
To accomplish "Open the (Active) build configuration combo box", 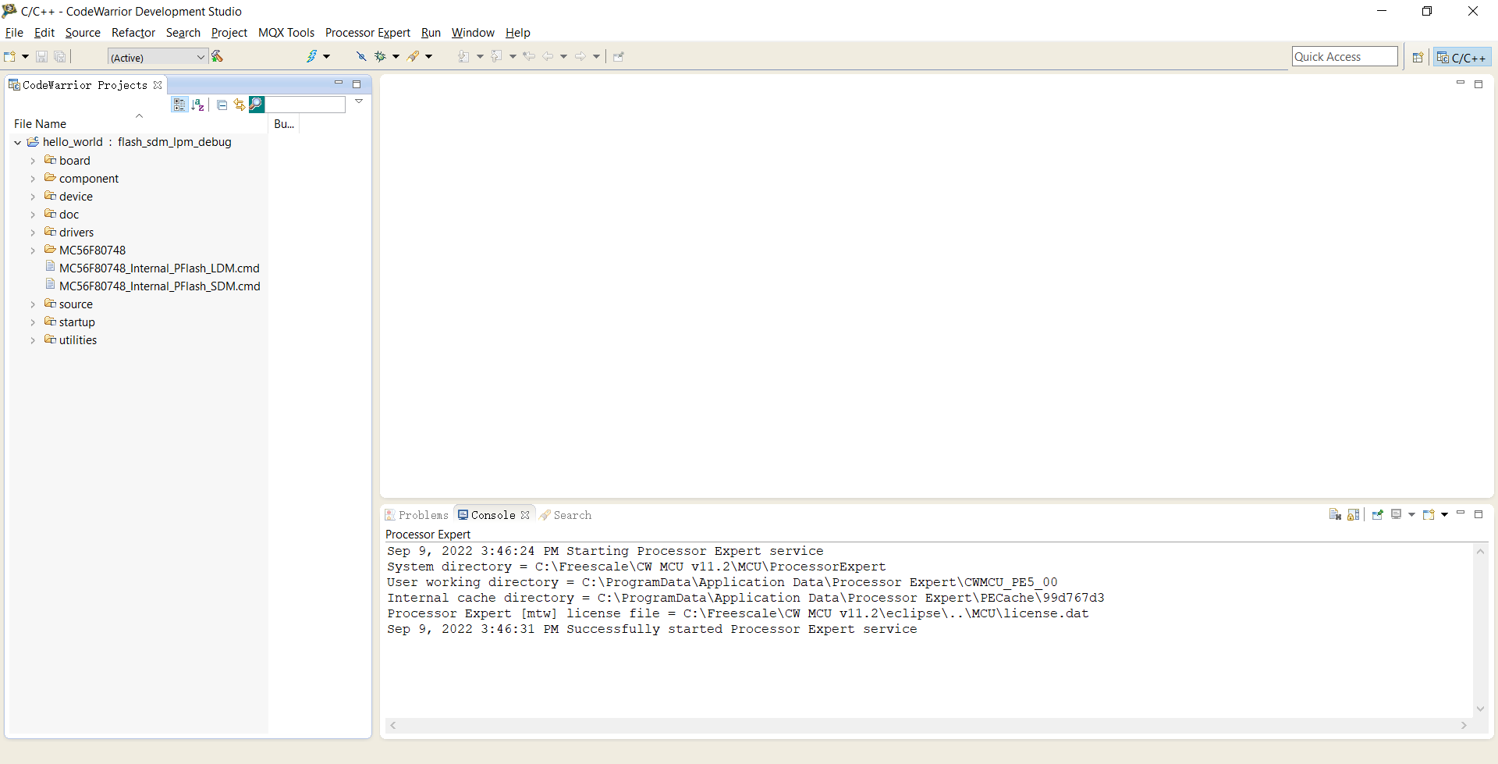I will tap(157, 57).
